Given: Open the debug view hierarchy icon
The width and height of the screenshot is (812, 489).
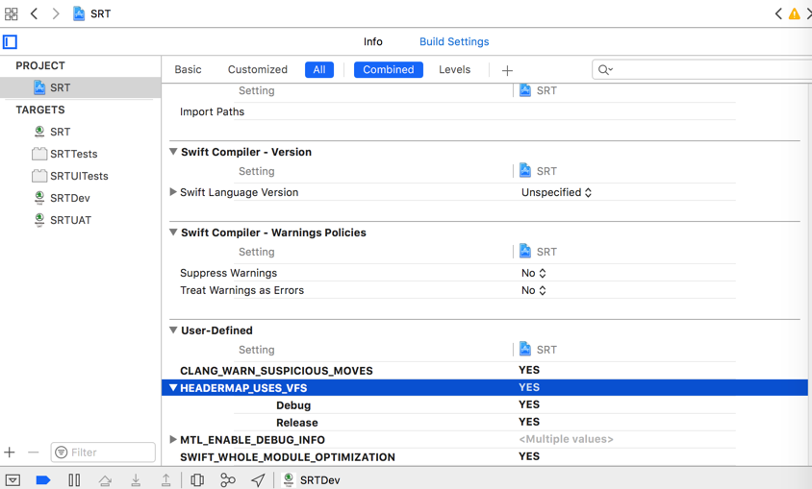Looking at the screenshot, I should pyautogui.click(x=197, y=479).
